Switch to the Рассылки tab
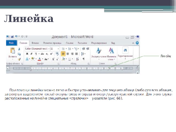Image resolution: width=176 pixels, height=132 pixels. pyautogui.click(x=82, y=43)
